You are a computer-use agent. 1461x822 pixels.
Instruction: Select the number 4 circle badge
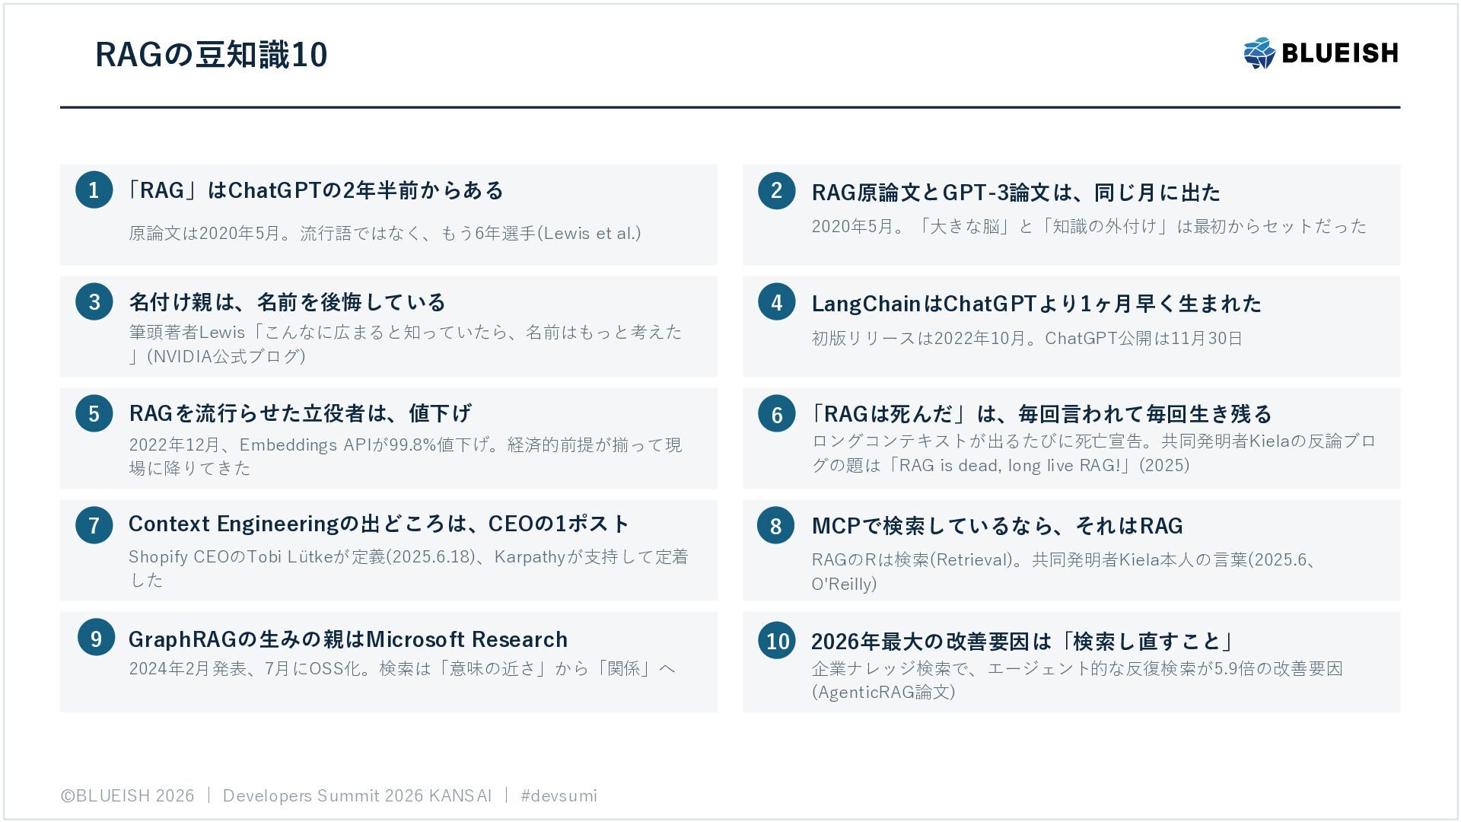(x=776, y=301)
